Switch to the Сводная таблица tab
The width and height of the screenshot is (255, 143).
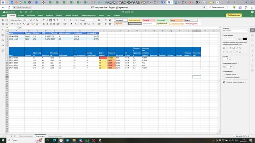[71, 15]
